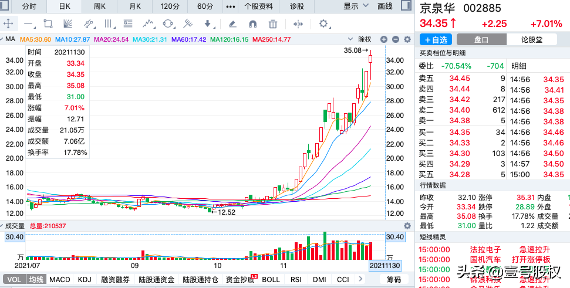Toggle VOL volume indicator
The image size is (570, 288).
click(x=14, y=279)
